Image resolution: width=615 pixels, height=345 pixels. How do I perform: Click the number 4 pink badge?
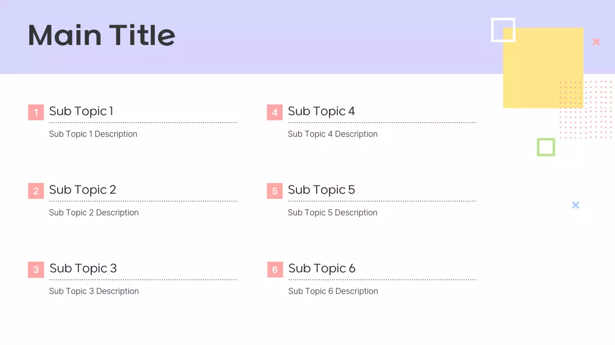(x=275, y=113)
